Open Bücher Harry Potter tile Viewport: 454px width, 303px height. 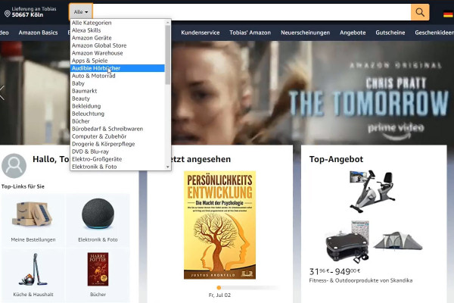click(98, 275)
